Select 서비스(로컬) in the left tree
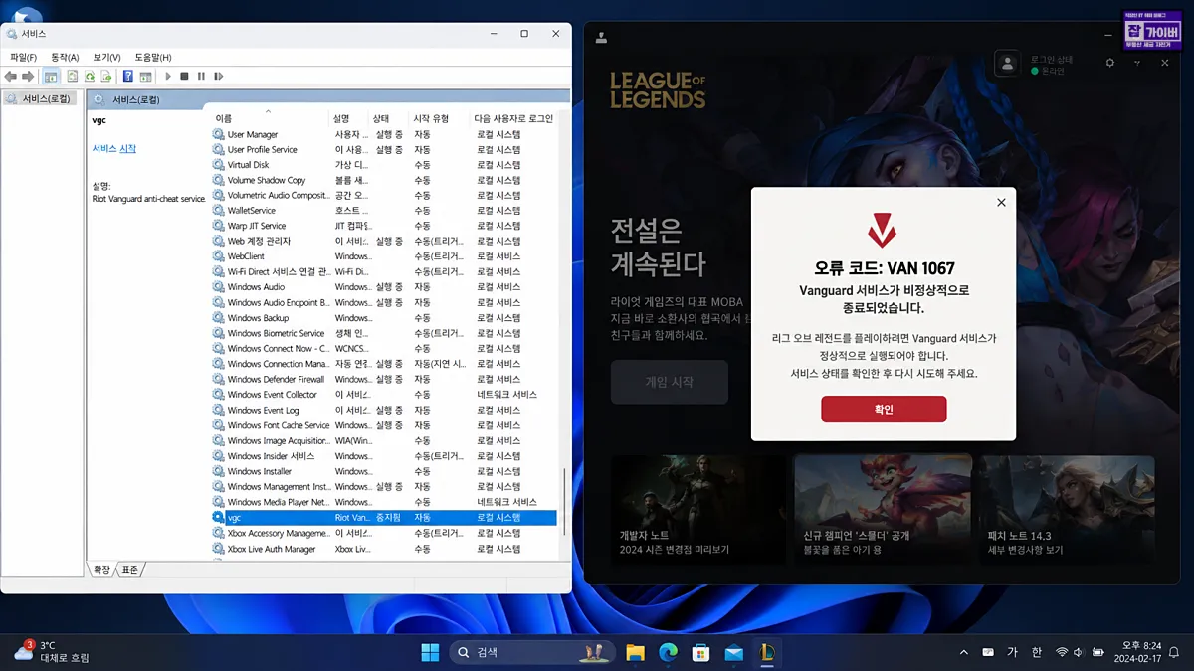Viewport: 1194px width, 671px height. (40, 98)
